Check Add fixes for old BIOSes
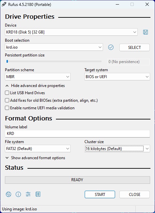155x213 pixels. pyautogui.click(x=7, y=100)
